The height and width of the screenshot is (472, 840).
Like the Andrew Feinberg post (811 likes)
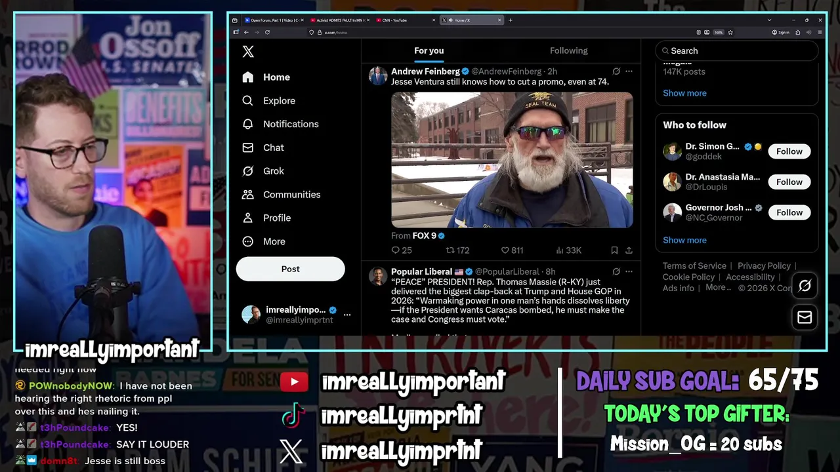coord(512,250)
